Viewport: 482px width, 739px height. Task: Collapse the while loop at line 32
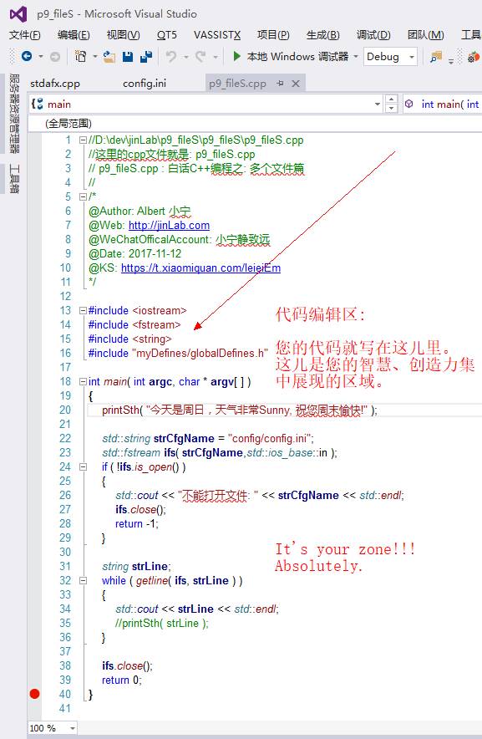pyautogui.click(x=83, y=581)
